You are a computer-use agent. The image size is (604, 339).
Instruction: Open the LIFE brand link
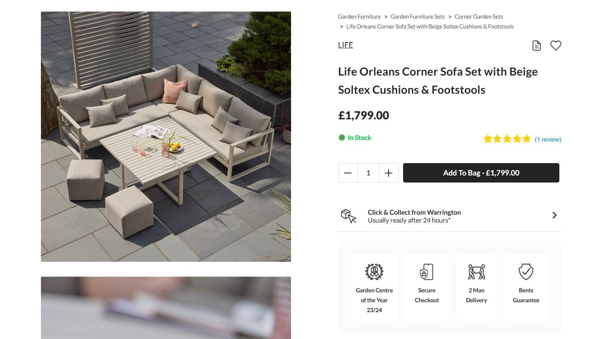(x=346, y=45)
